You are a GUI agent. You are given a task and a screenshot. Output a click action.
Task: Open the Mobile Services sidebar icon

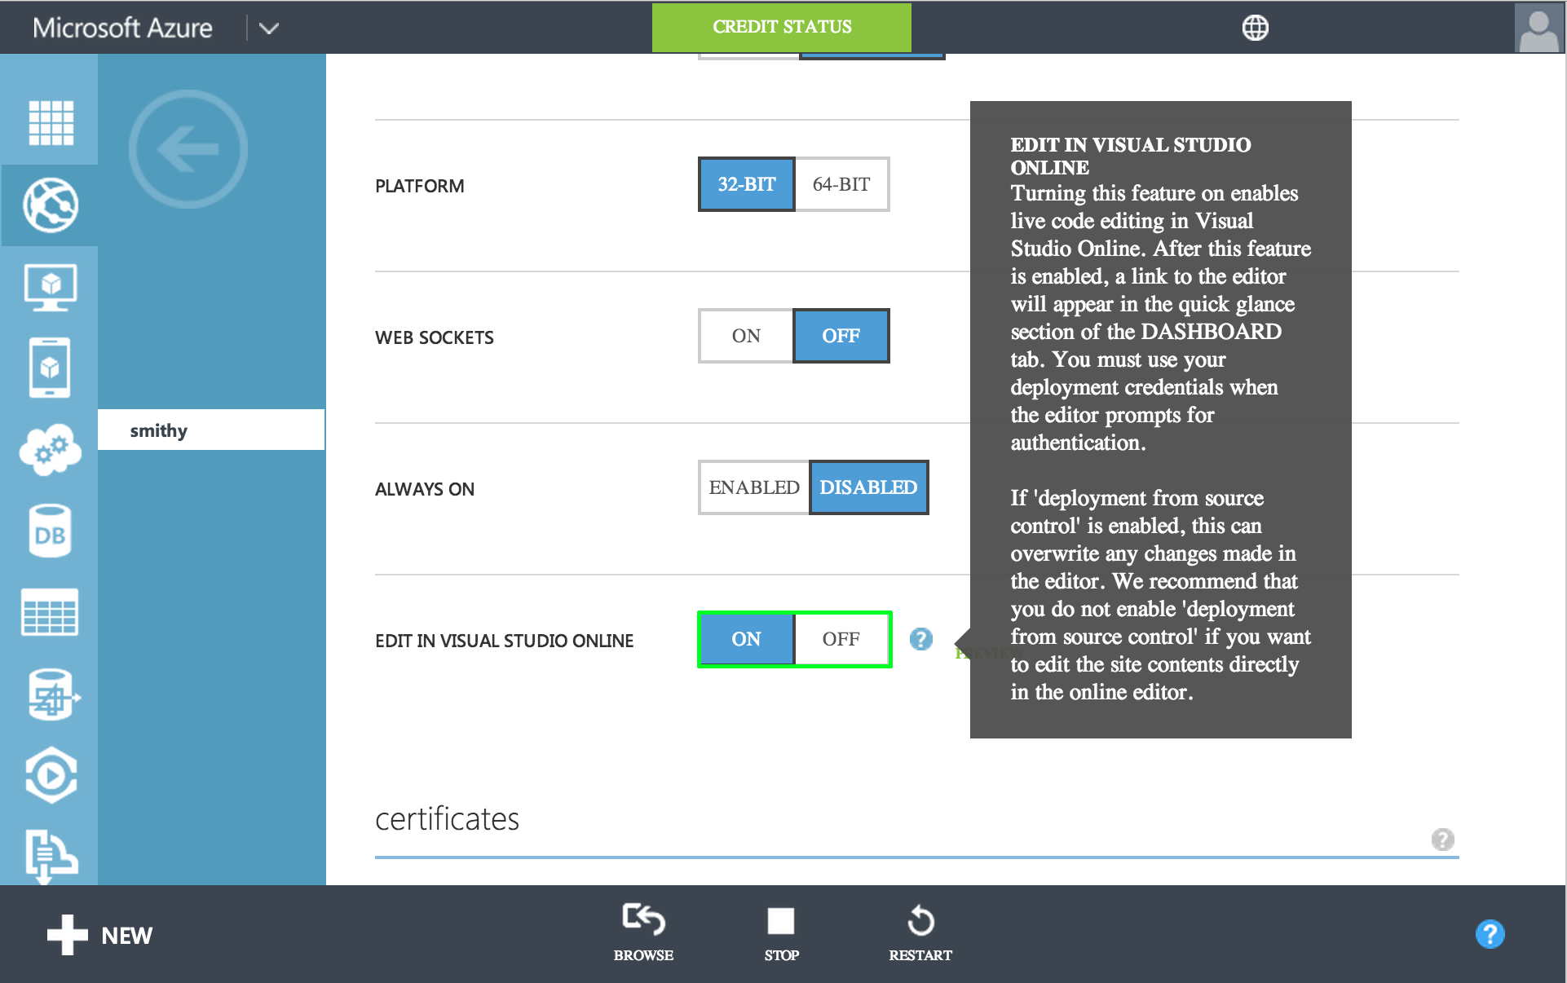pos(51,368)
